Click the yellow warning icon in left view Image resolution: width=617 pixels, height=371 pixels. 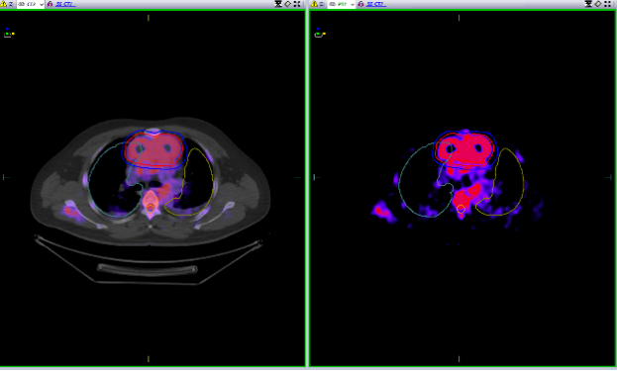[x=3, y=4]
